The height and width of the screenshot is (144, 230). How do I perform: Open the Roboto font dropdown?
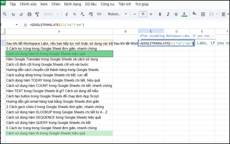point(117,14)
